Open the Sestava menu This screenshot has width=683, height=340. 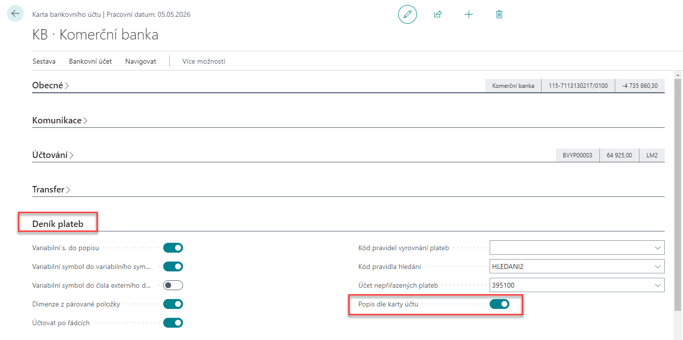tap(44, 61)
